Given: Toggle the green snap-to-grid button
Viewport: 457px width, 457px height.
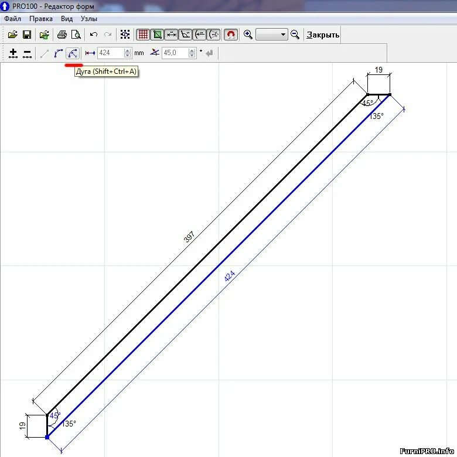Looking at the screenshot, I should coord(157,35).
